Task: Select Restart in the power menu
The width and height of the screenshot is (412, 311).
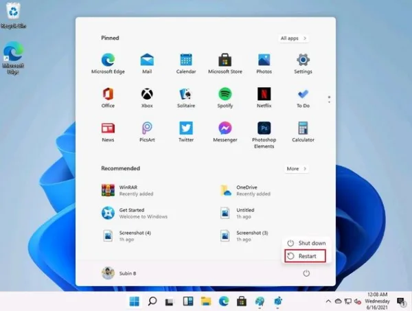Action: [x=305, y=256]
